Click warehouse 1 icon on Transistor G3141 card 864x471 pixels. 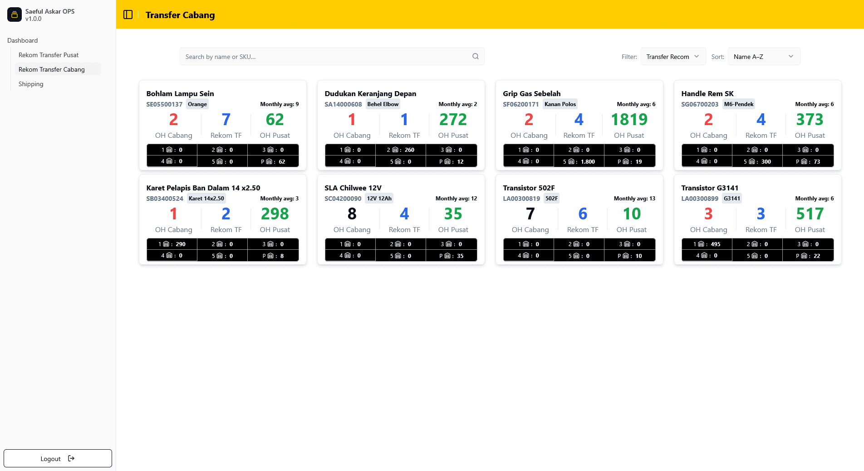point(701,244)
